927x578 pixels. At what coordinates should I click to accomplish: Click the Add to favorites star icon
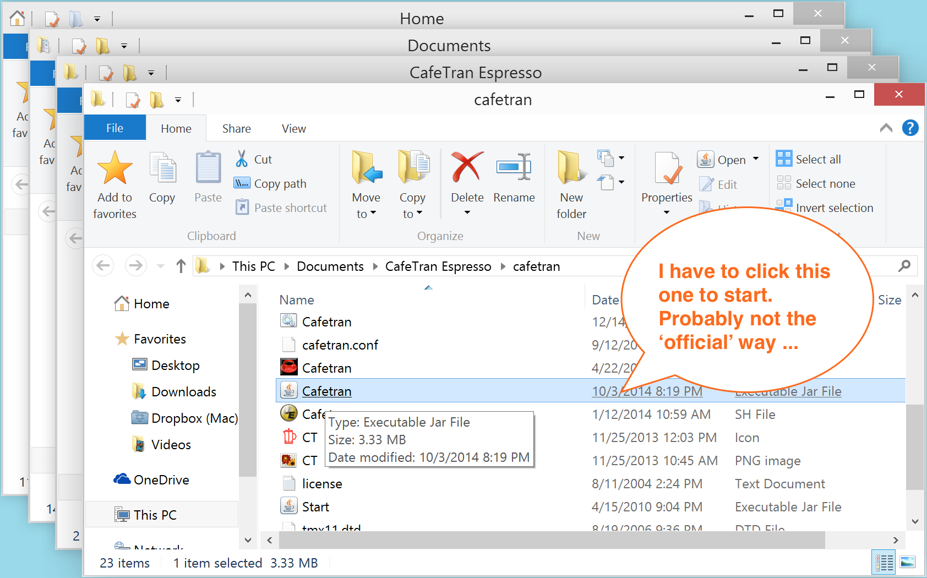pos(114,168)
